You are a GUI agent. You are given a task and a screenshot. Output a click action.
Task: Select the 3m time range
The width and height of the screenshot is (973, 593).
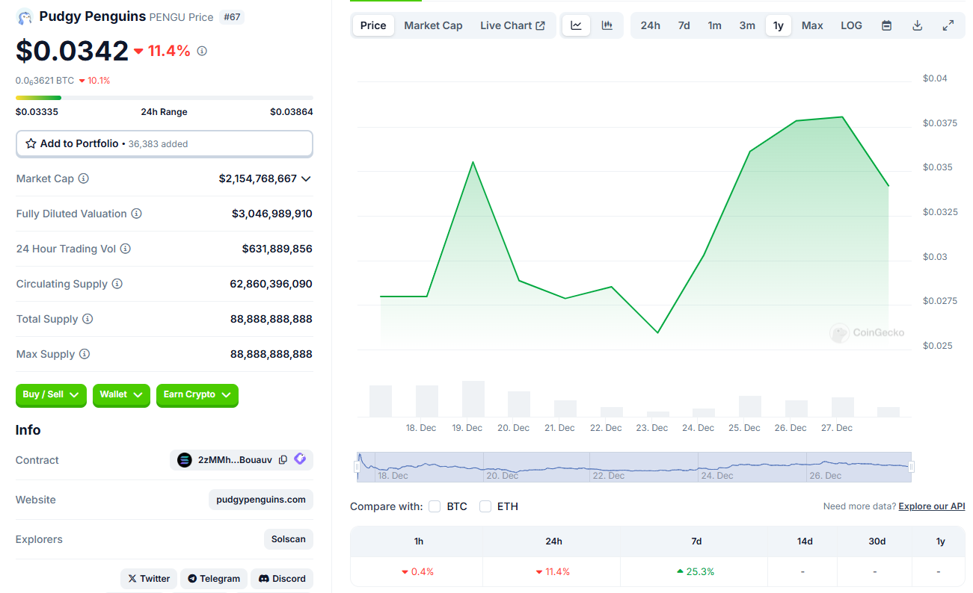[x=747, y=25]
